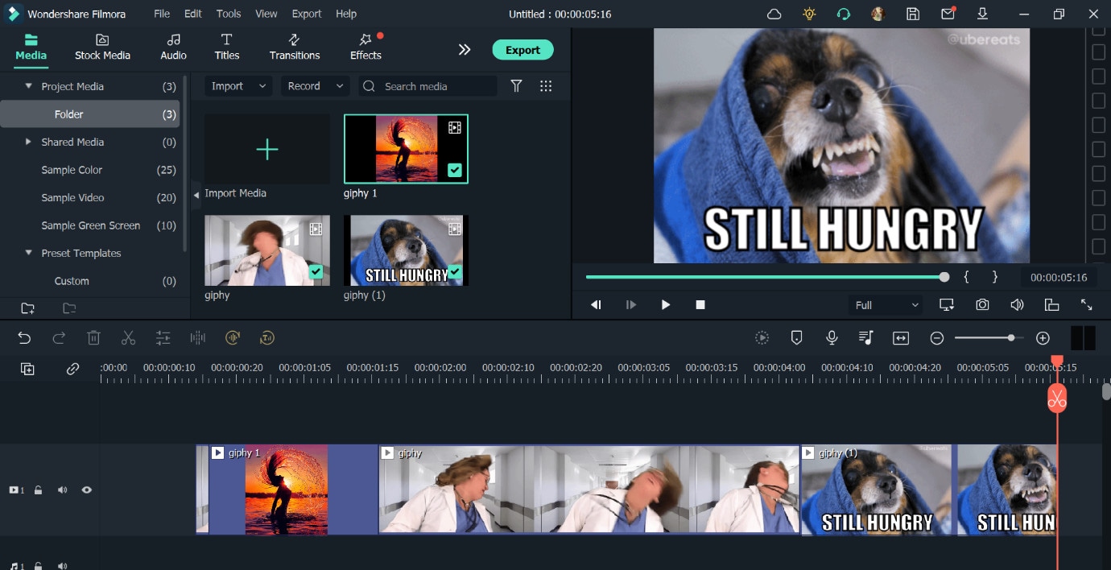Click Import Media tile

point(266,149)
